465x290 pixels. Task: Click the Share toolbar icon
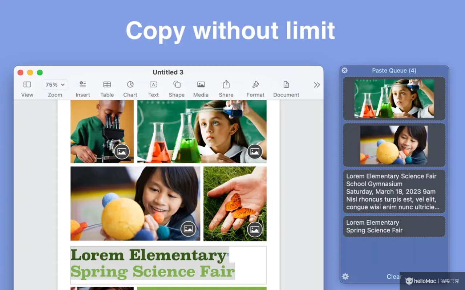(226, 84)
